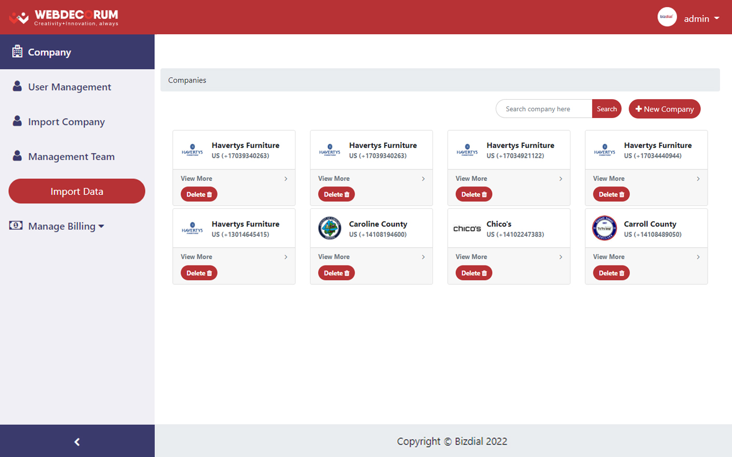This screenshot has width=732, height=457.
Task: View More on the +13014645415 card
Action: 196,257
